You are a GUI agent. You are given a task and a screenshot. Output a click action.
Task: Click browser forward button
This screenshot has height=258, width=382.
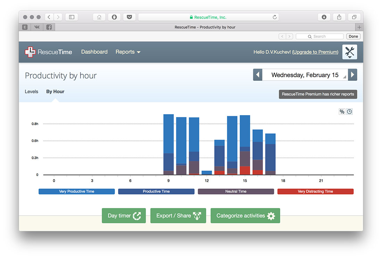58,17
